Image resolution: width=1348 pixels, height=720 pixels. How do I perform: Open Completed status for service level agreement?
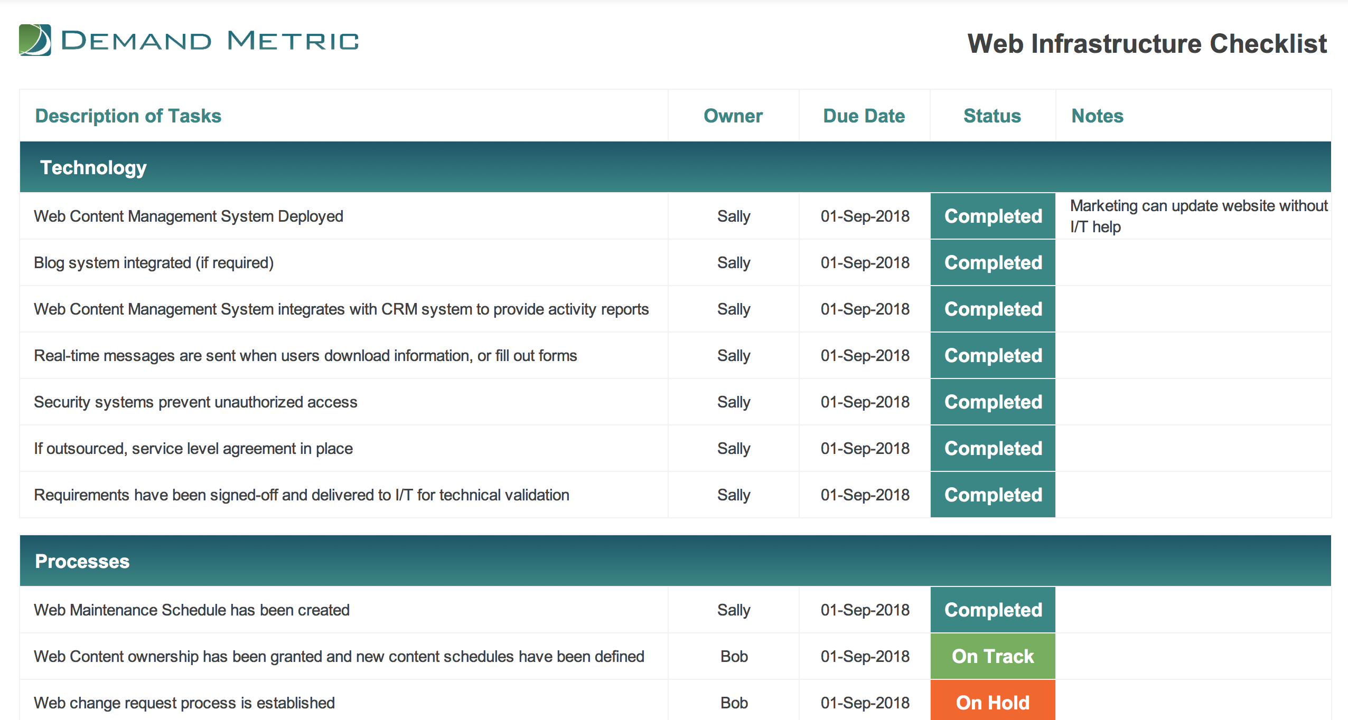tap(993, 448)
